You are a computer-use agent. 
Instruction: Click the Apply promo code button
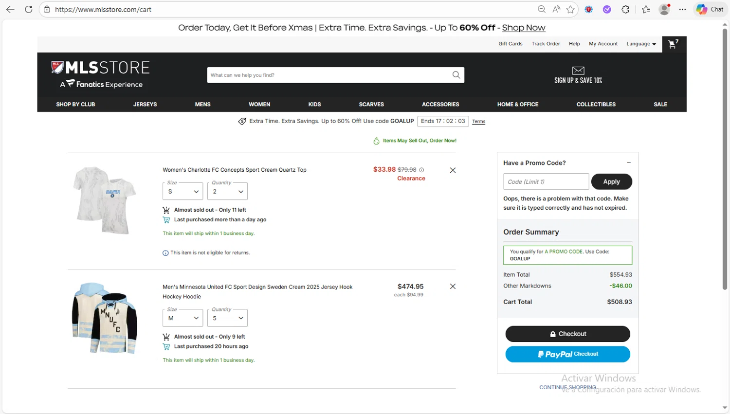pyautogui.click(x=612, y=181)
